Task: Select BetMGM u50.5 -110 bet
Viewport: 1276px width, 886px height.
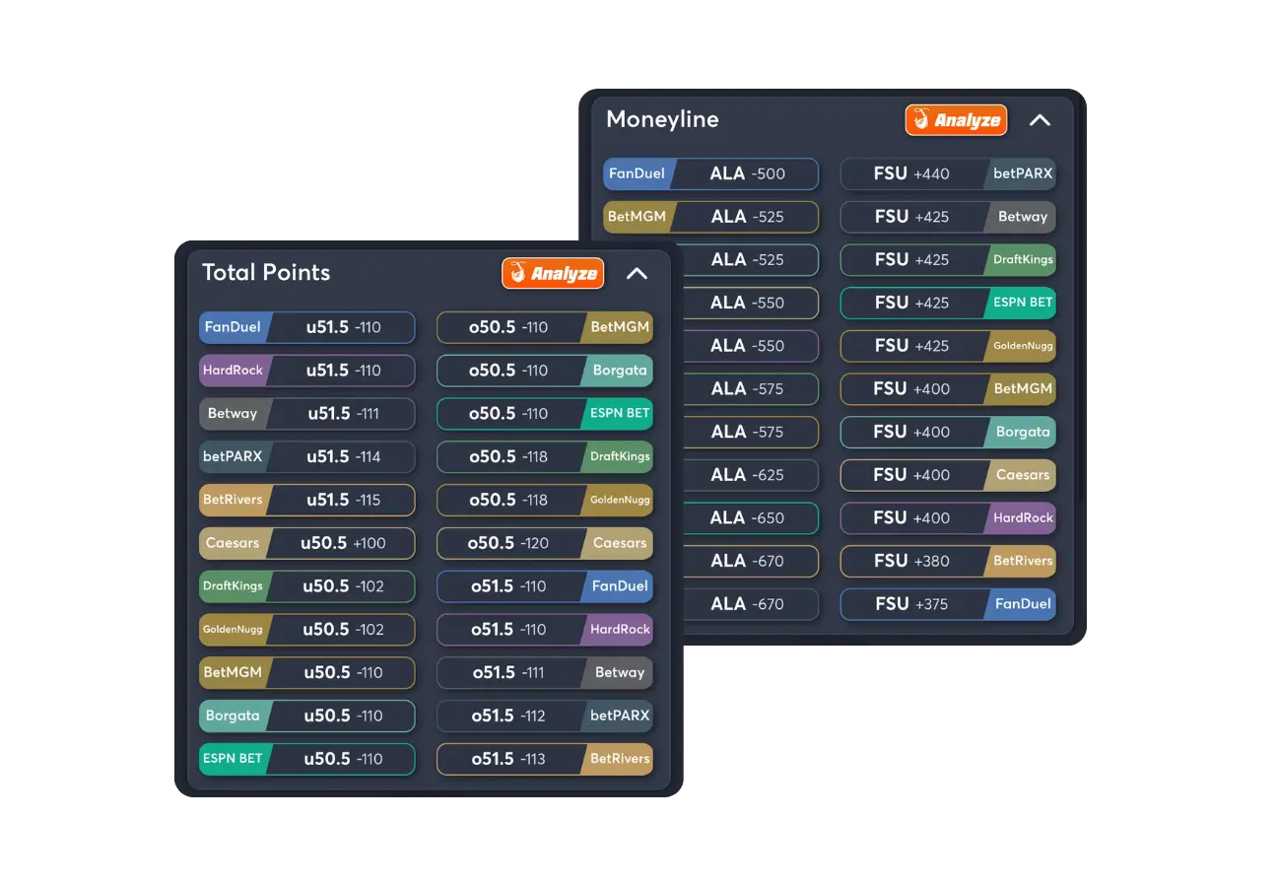Action: [x=307, y=672]
